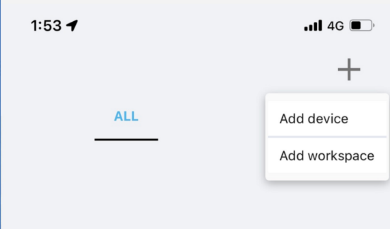390x229 pixels.
Task: Click the empty status bar area between clock and signal
Action: [x=191, y=26]
